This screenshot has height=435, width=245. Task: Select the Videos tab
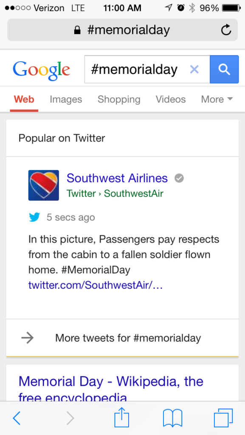[171, 99]
